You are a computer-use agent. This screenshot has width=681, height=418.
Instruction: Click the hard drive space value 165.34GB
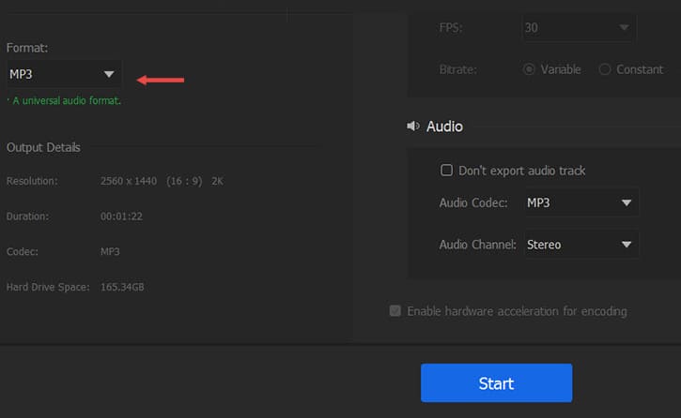point(122,287)
